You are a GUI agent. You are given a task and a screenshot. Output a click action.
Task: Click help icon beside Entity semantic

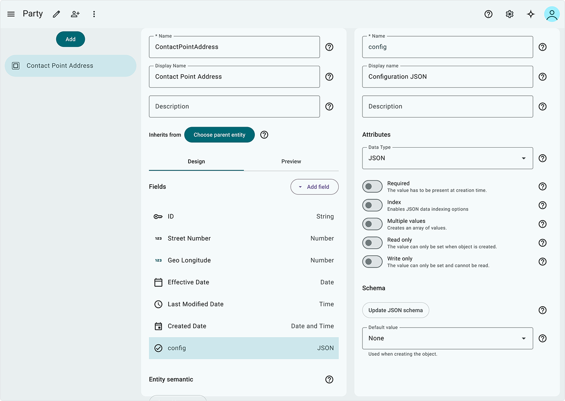tap(329, 380)
